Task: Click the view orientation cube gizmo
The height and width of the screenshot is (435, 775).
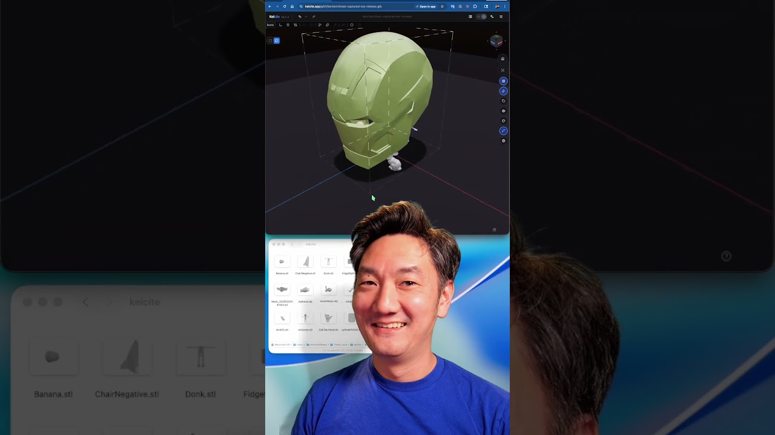Action: (x=496, y=40)
